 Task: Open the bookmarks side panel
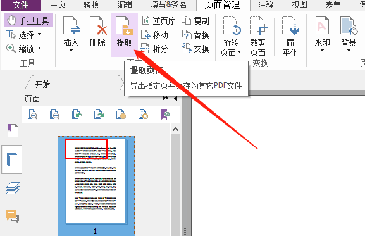pyautogui.click(x=13, y=130)
